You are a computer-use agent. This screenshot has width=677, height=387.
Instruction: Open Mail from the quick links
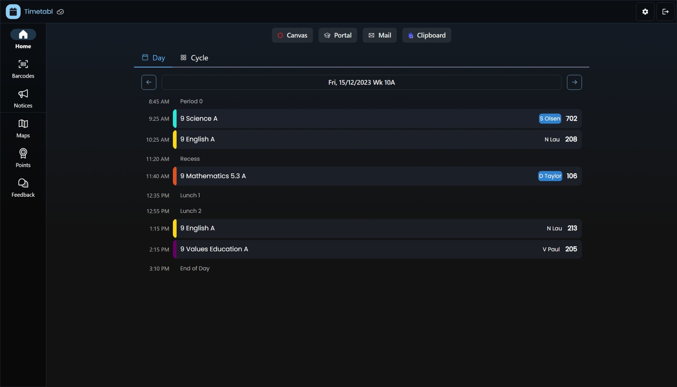click(x=380, y=35)
